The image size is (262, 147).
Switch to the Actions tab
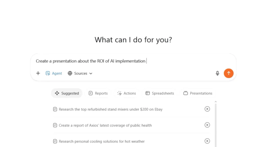(126, 93)
